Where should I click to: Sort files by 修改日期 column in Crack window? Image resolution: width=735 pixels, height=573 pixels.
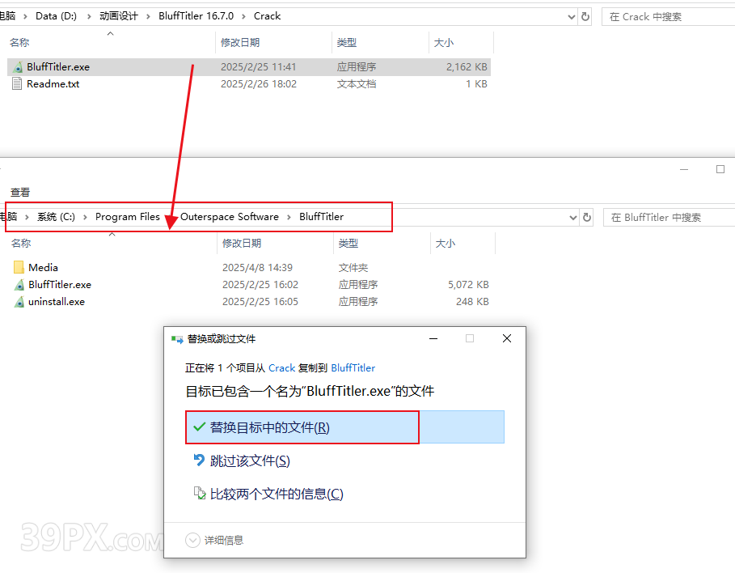click(x=240, y=42)
